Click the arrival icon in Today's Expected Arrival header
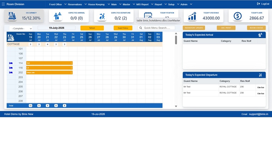The width and height of the screenshot is (272, 145). coord(260,35)
